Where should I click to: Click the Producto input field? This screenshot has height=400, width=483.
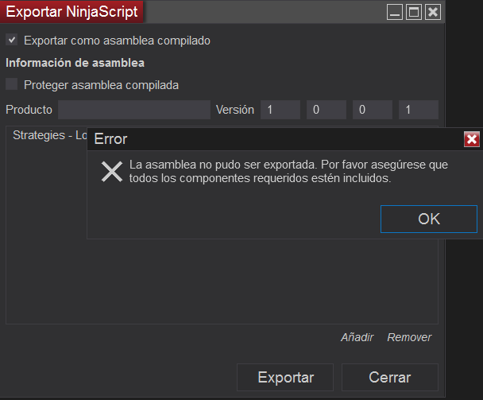[134, 110]
